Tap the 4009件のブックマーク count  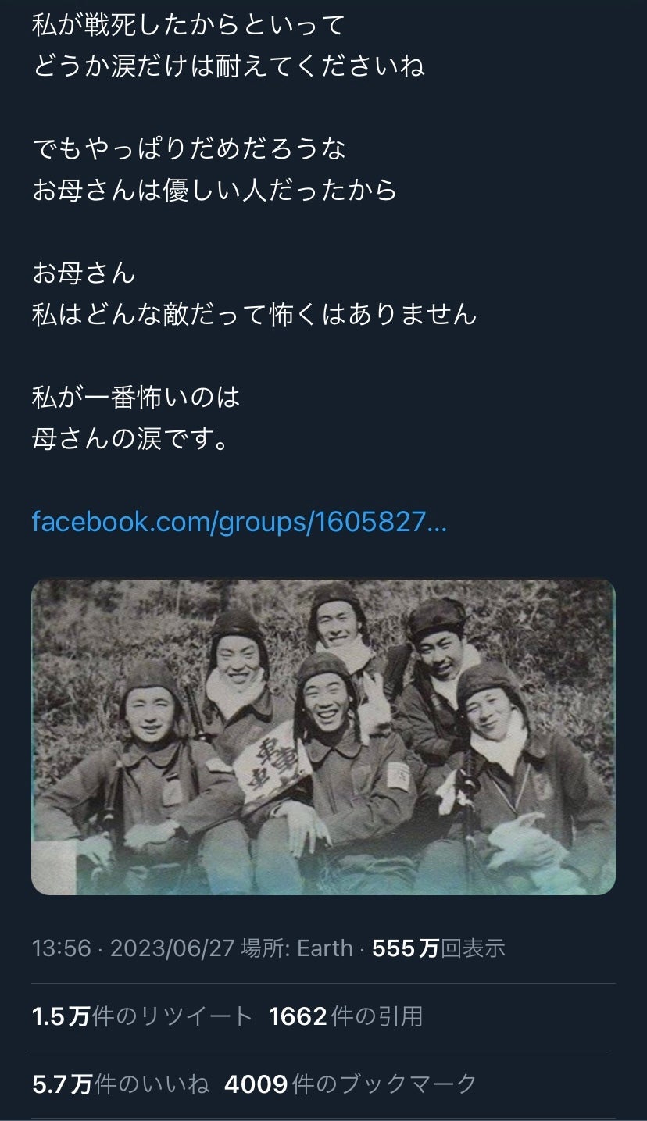[x=350, y=1084]
